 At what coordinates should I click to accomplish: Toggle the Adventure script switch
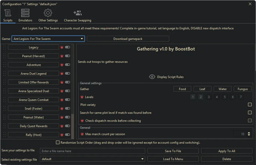[x=67, y=65]
